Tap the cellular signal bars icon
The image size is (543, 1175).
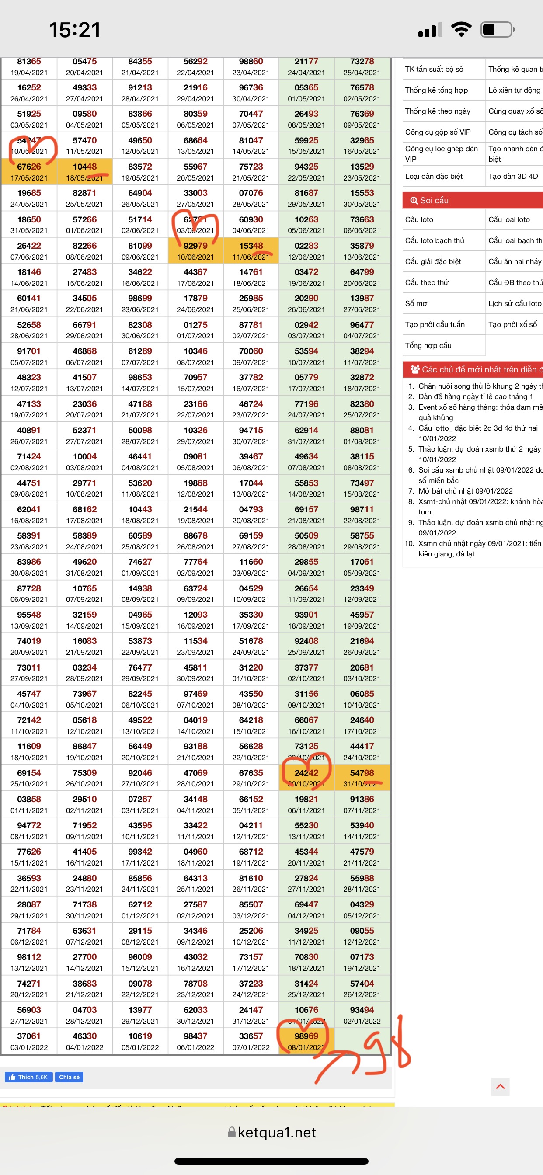[x=430, y=30]
